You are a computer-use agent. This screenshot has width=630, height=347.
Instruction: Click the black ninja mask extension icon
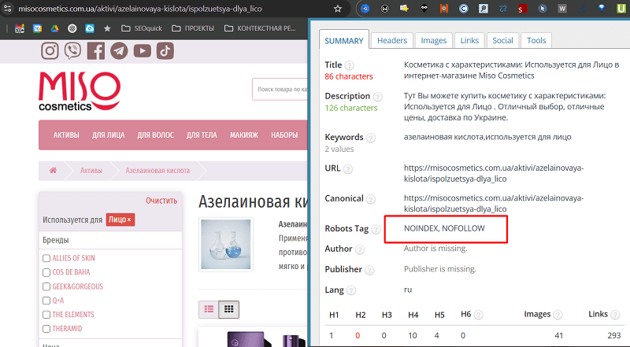(x=424, y=9)
